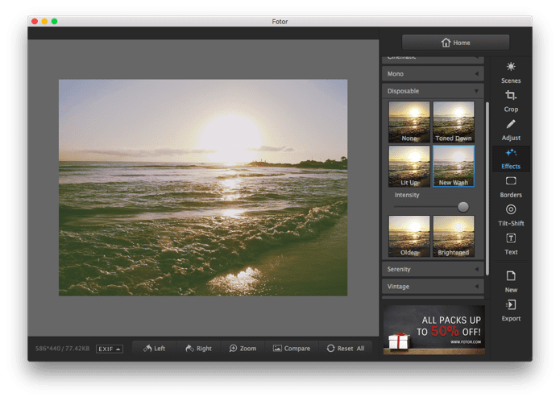The image size is (560, 401).
Task: Open the Text tool
Action: click(511, 244)
